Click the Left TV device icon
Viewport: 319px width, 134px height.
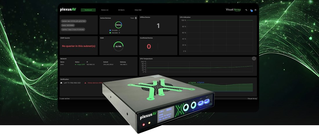pyautogui.click(x=61, y=83)
